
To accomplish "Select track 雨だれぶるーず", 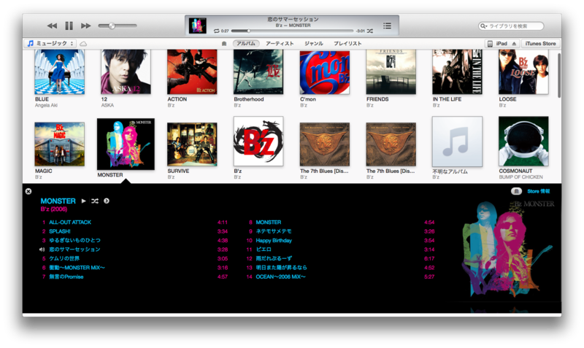I will click(274, 258).
